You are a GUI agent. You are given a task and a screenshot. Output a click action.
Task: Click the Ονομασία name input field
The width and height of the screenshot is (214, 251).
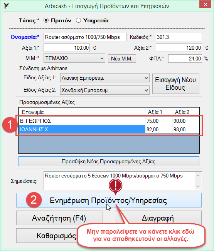point(85,37)
